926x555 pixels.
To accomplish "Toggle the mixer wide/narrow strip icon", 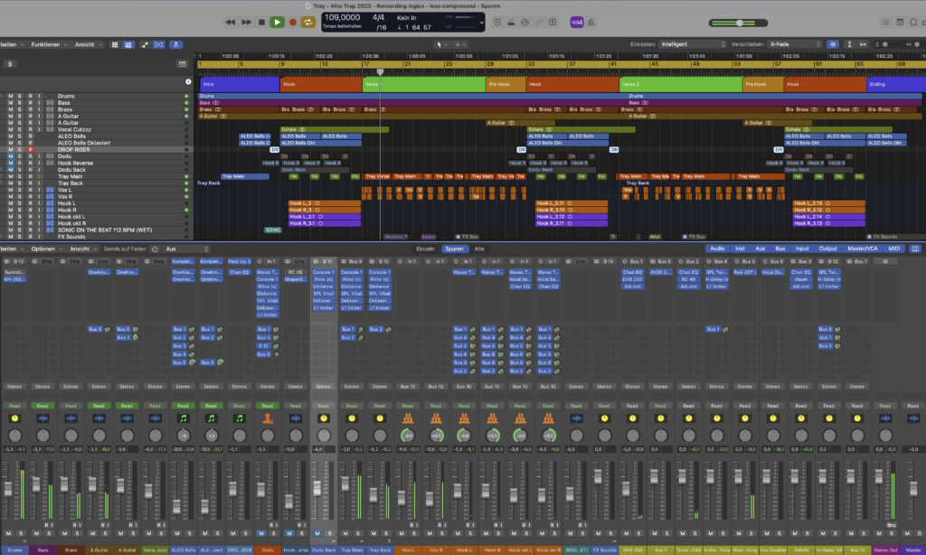I will click(x=915, y=249).
